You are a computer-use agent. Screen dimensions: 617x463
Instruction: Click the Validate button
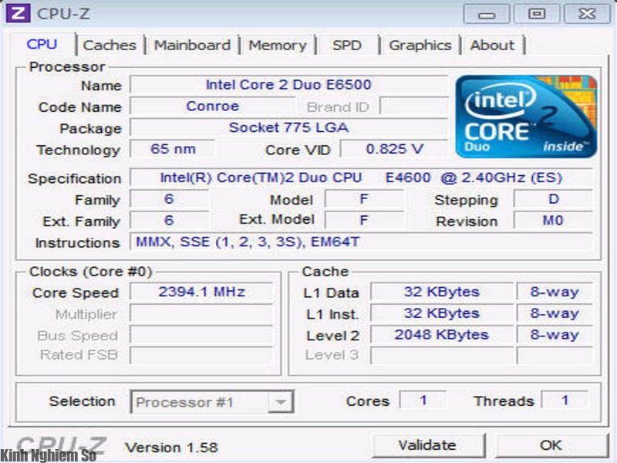coord(427,446)
